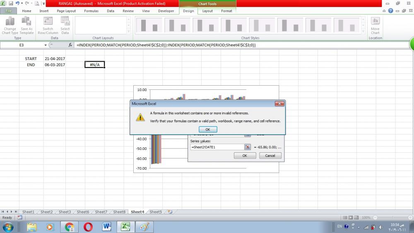Click OK in the Edit Series dialog

coord(245,156)
